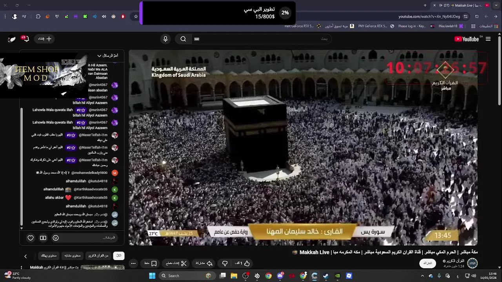502x282 pixels.
Task: Show hidden system tray icons
Action: (x=422, y=276)
